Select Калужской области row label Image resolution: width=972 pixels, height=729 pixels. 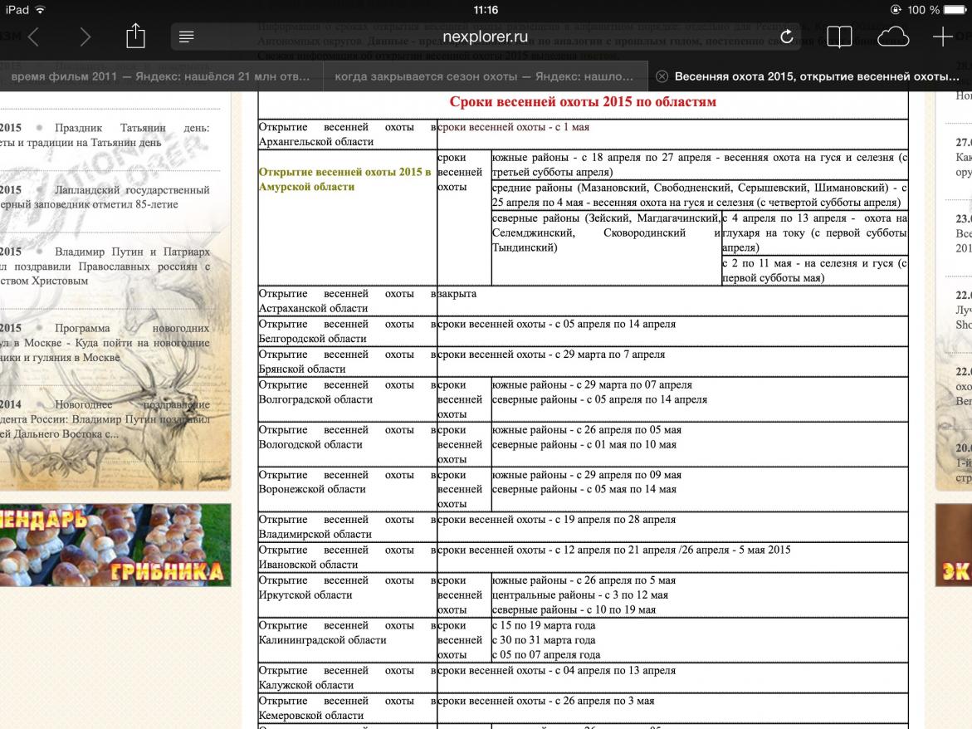point(347,678)
